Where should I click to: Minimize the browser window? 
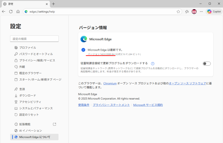[x=201, y=4]
